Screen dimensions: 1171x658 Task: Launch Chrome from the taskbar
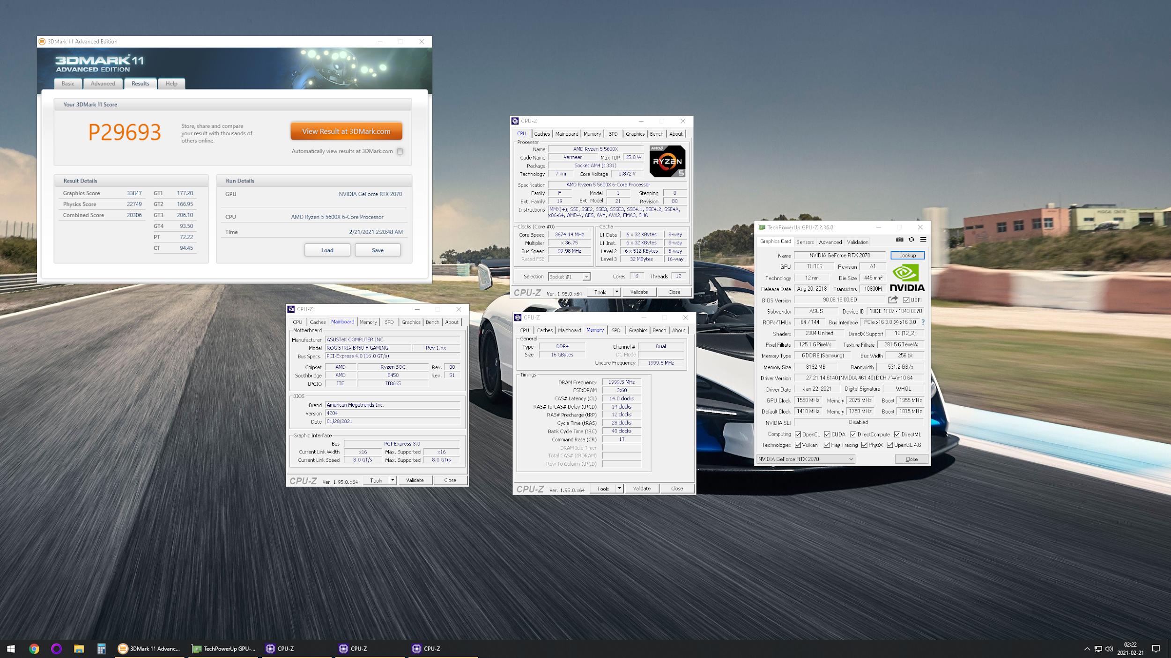tap(34, 649)
